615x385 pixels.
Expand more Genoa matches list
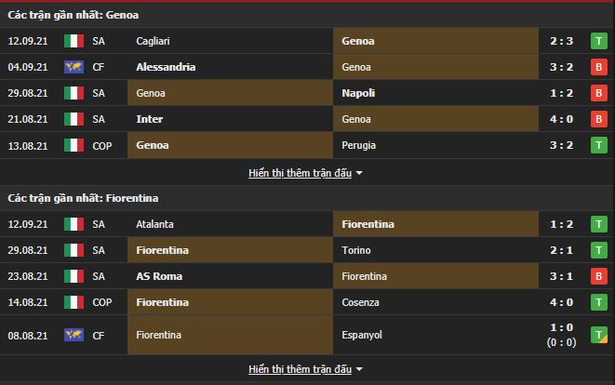click(306, 173)
